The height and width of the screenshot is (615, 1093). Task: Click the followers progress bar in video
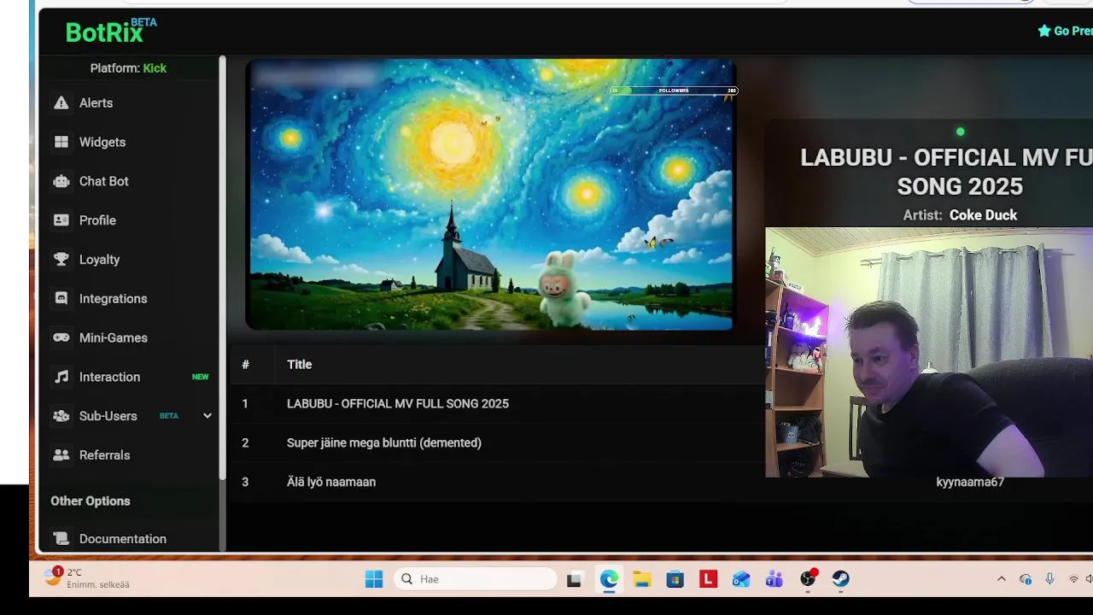674,91
